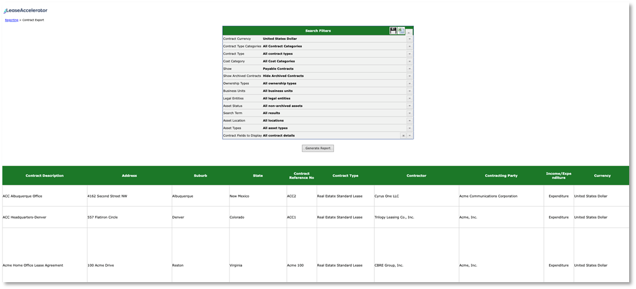636x289 pixels.
Task: Expand the Contract Type Categories dropdown
Action: (410, 46)
